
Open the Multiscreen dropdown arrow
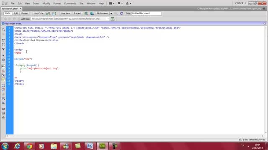click(x=111, y=13)
